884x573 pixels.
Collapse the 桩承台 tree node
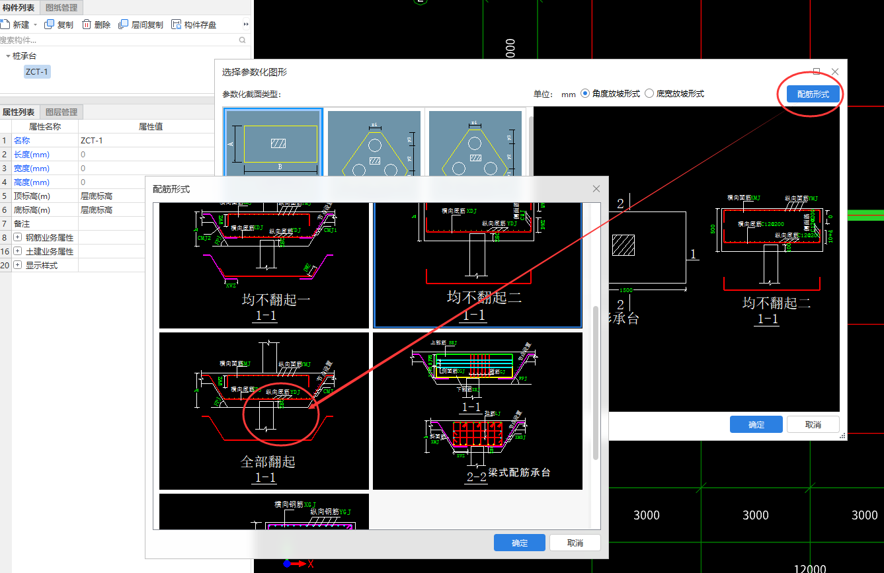(x=7, y=56)
